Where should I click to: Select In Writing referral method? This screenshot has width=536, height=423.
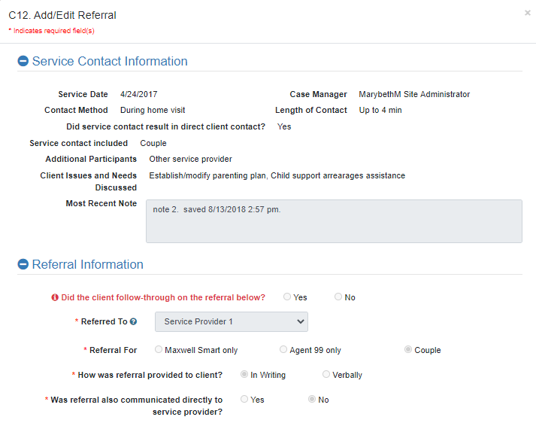click(244, 375)
